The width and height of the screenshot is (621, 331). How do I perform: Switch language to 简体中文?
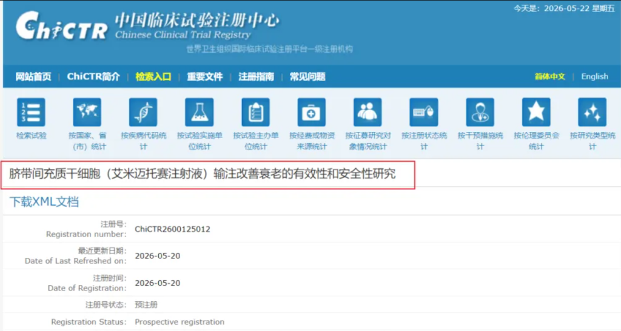pyautogui.click(x=549, y=77)
